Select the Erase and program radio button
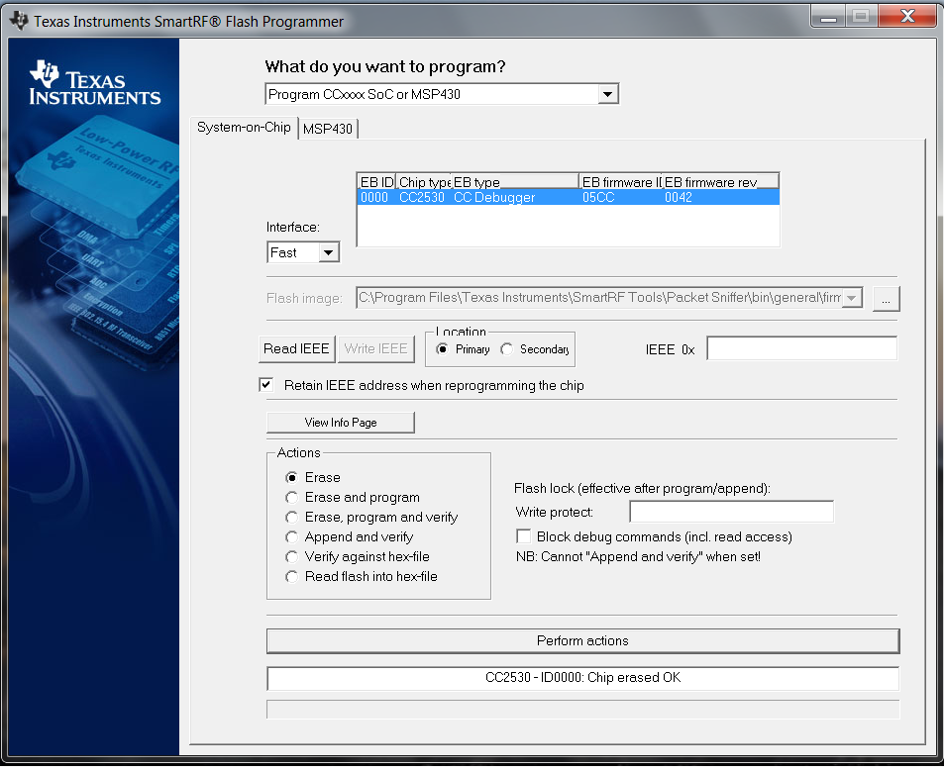This screenshot has width=945, height=772. point(291,498)
